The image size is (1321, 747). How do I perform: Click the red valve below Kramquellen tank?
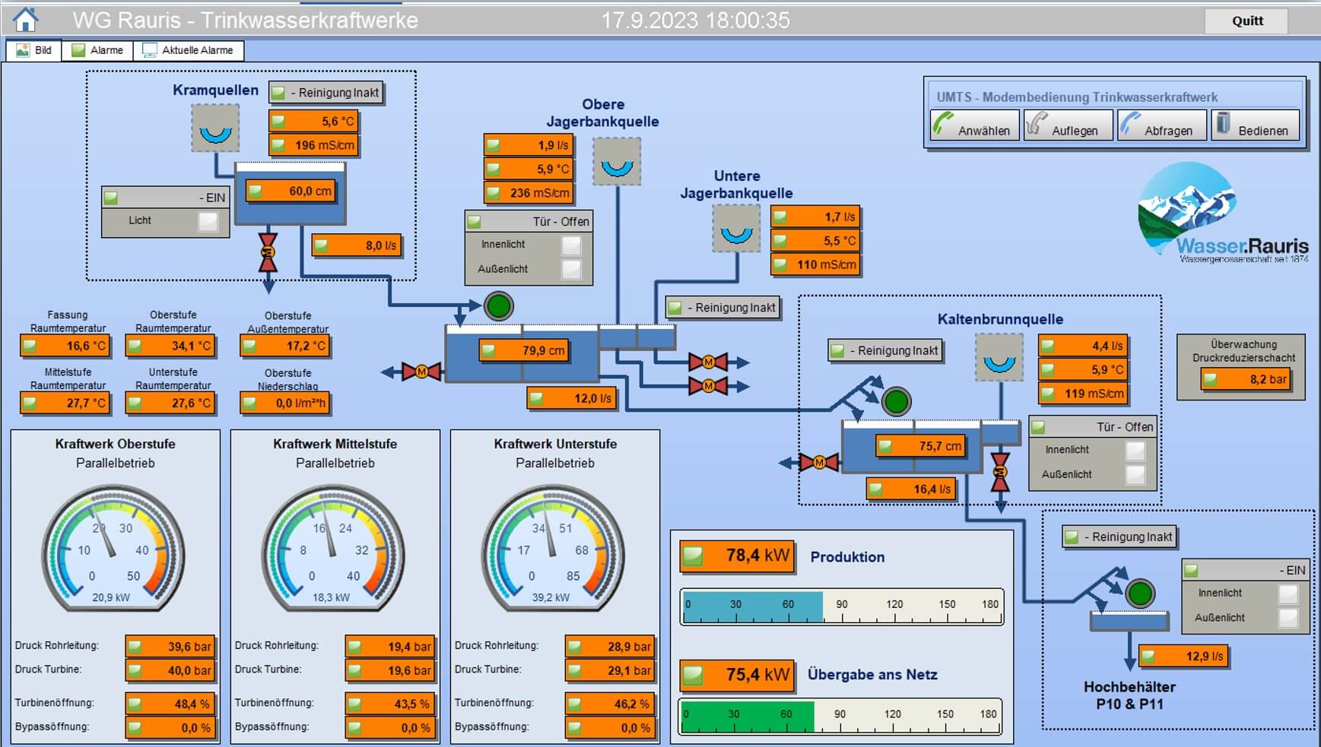(x=268, y=252)
